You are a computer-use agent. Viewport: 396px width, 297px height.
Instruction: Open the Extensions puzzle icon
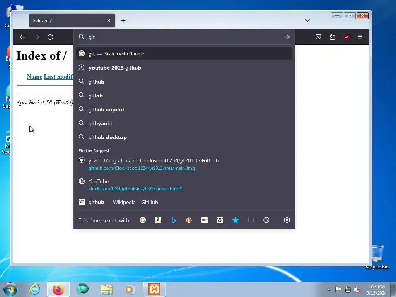point(332,37)
